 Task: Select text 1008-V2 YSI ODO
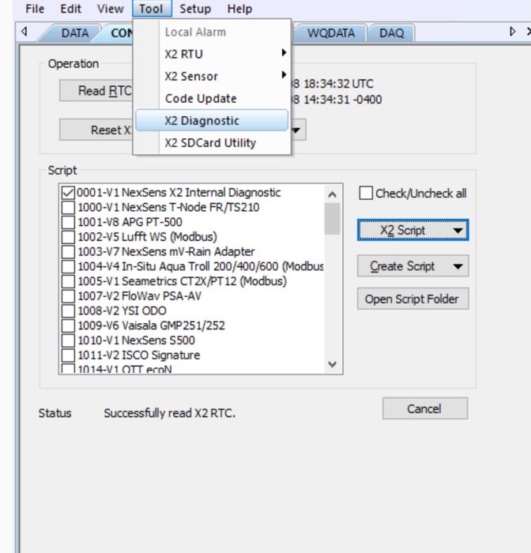pyautogui.click(x=122, y=310)
